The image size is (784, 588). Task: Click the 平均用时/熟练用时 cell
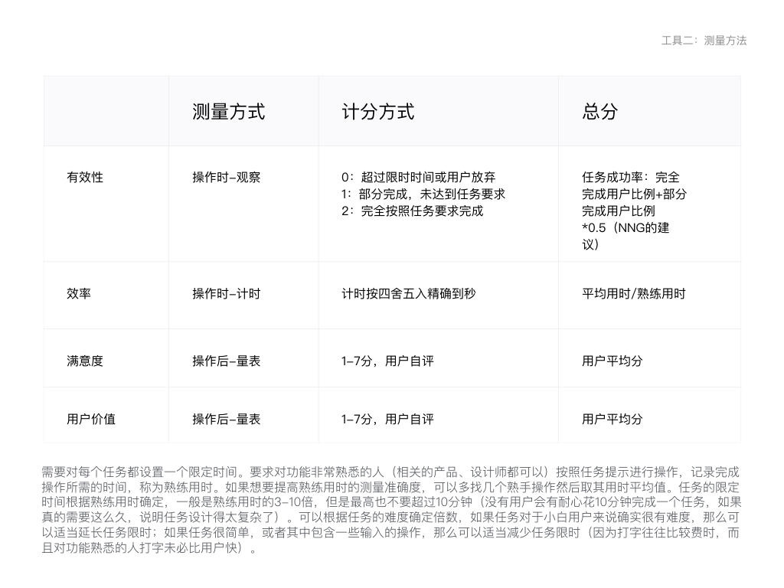633,293
